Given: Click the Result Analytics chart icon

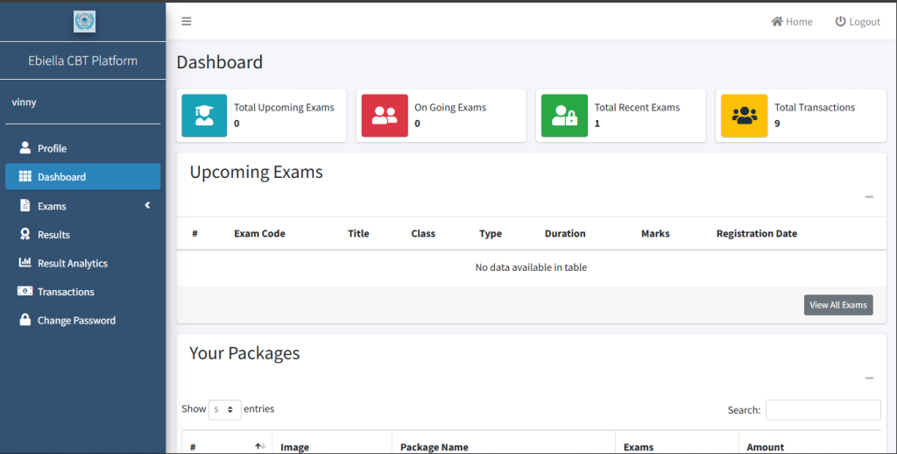Looking at the screenshot, I should tap(25, 263).
